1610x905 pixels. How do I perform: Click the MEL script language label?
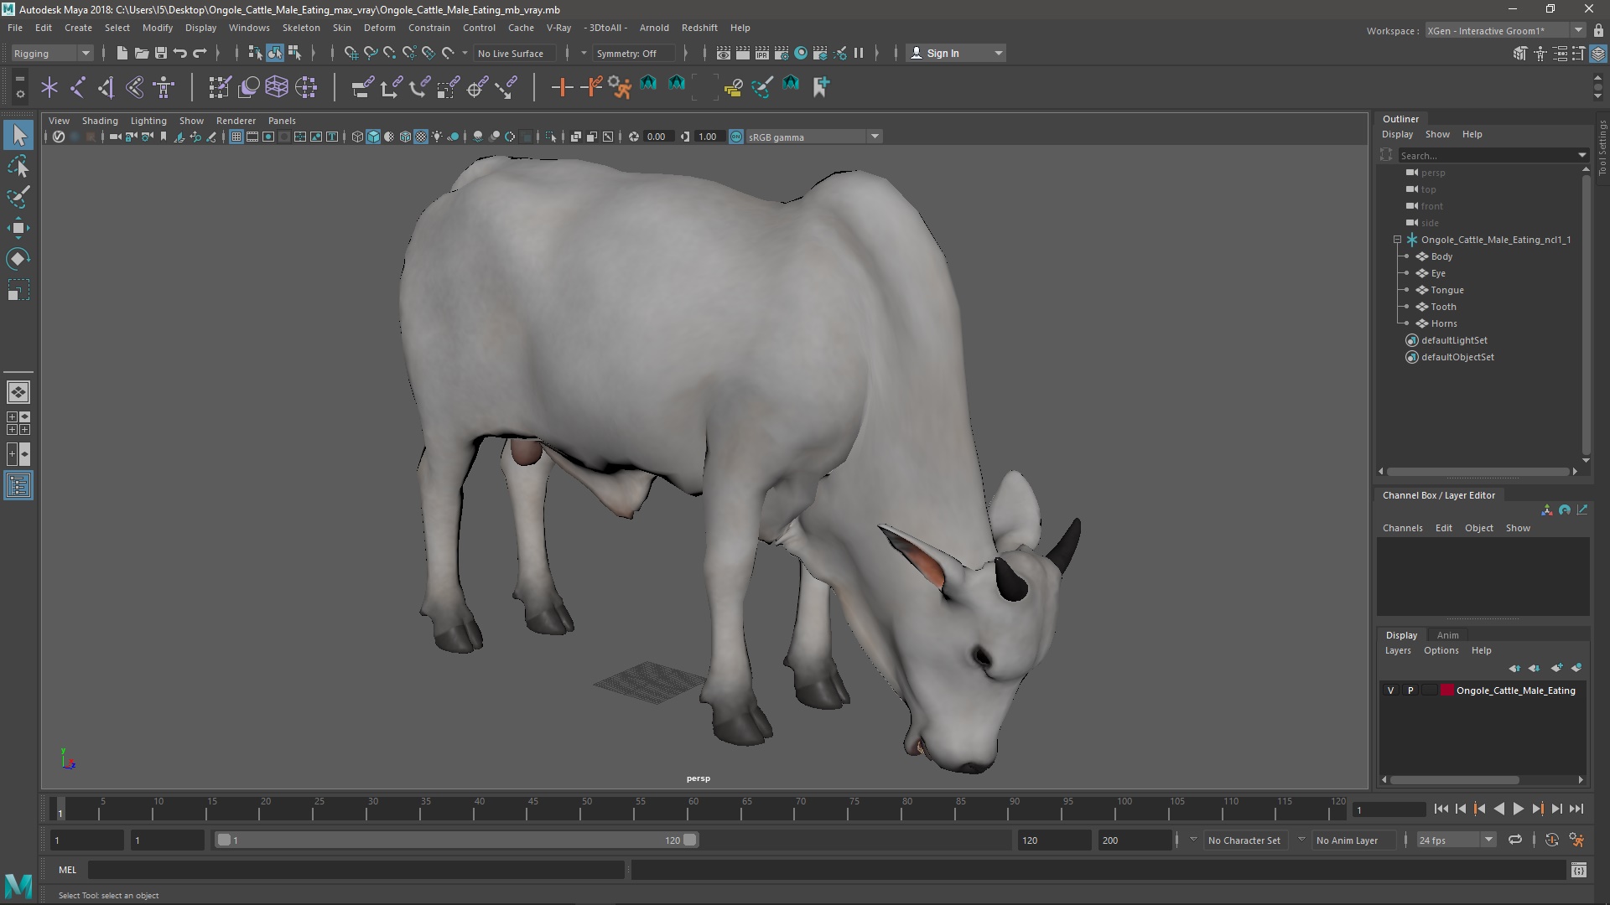click(x=67, y=870)
